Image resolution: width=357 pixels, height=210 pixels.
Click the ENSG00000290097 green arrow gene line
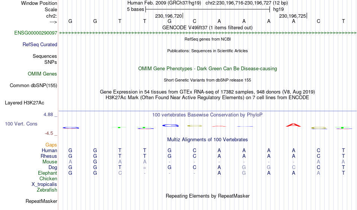click(x=207, y=33)
